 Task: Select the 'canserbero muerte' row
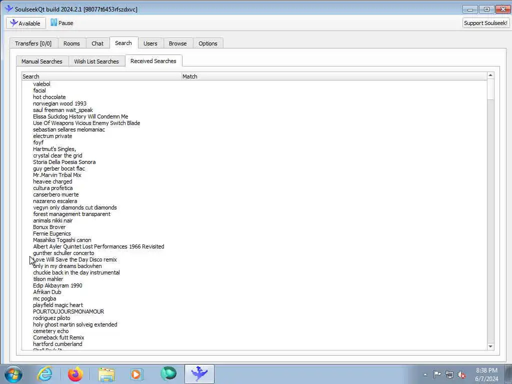pyautogui.click(x=56, y=194)
